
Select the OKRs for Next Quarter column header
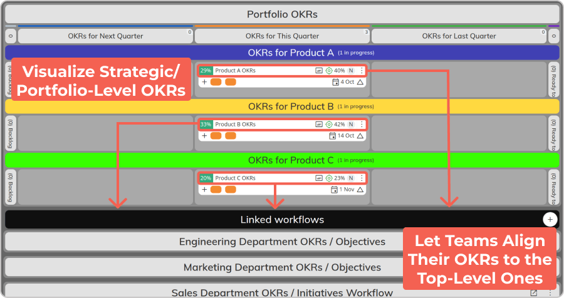coord(105,36)
